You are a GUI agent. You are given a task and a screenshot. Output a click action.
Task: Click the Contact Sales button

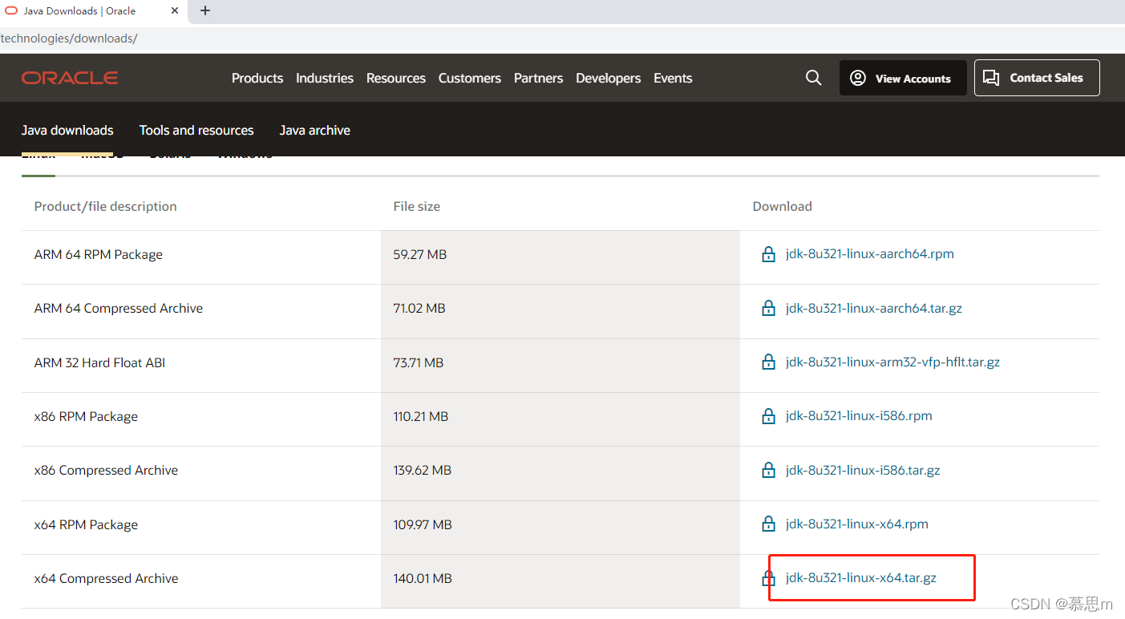coord(1037,78)
